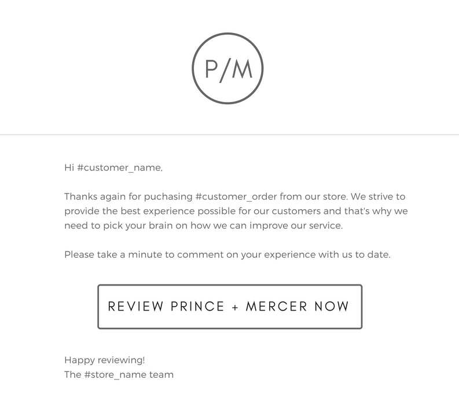This screenshot has height=405, width=459.
Task: Click the plus sign in the review button
Action: (x=235, y=307)
